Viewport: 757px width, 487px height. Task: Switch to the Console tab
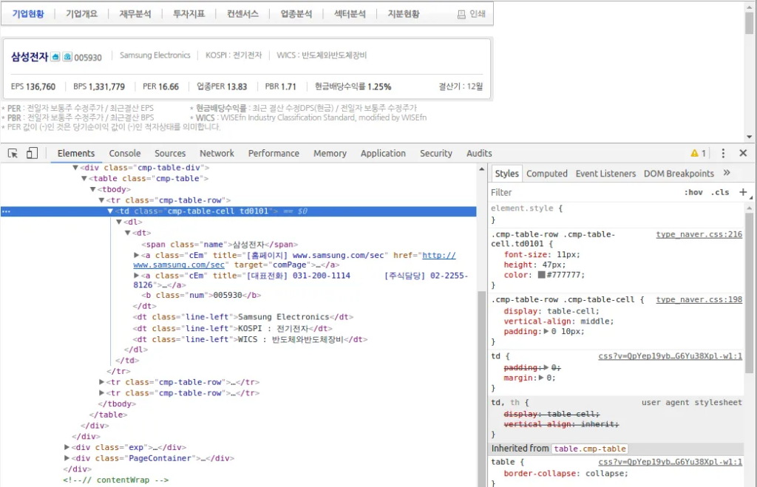124,154
